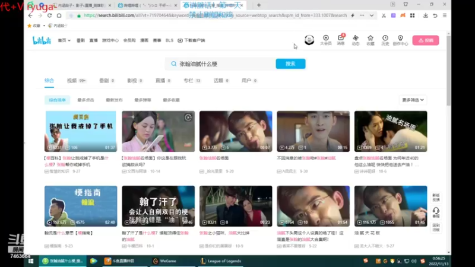This screenshot has width=475, height=267.
Task: Open 收藏 favorites icon in header
Action: [x=370, y=40]
